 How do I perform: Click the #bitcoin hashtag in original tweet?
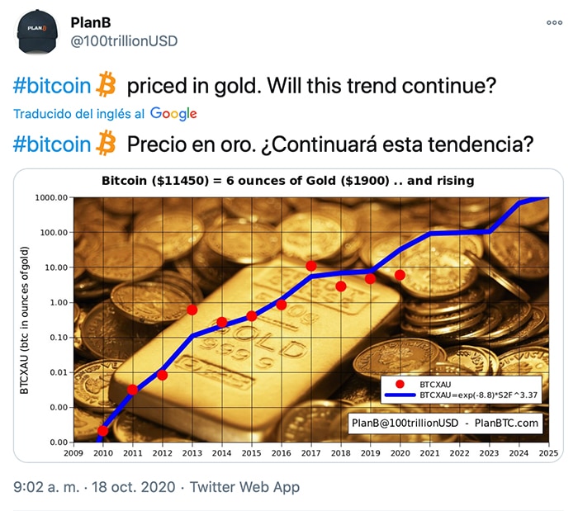[x=52, y=86]
